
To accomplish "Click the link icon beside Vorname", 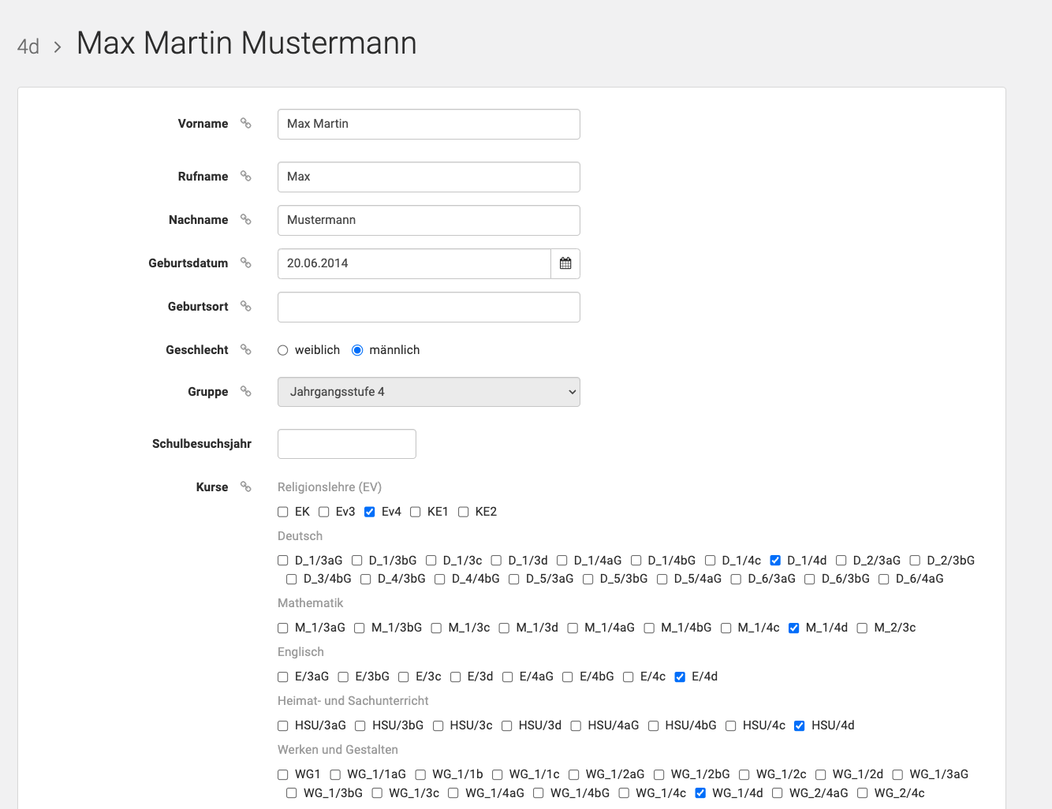I will pyautogui.click(x=246, y=124).
